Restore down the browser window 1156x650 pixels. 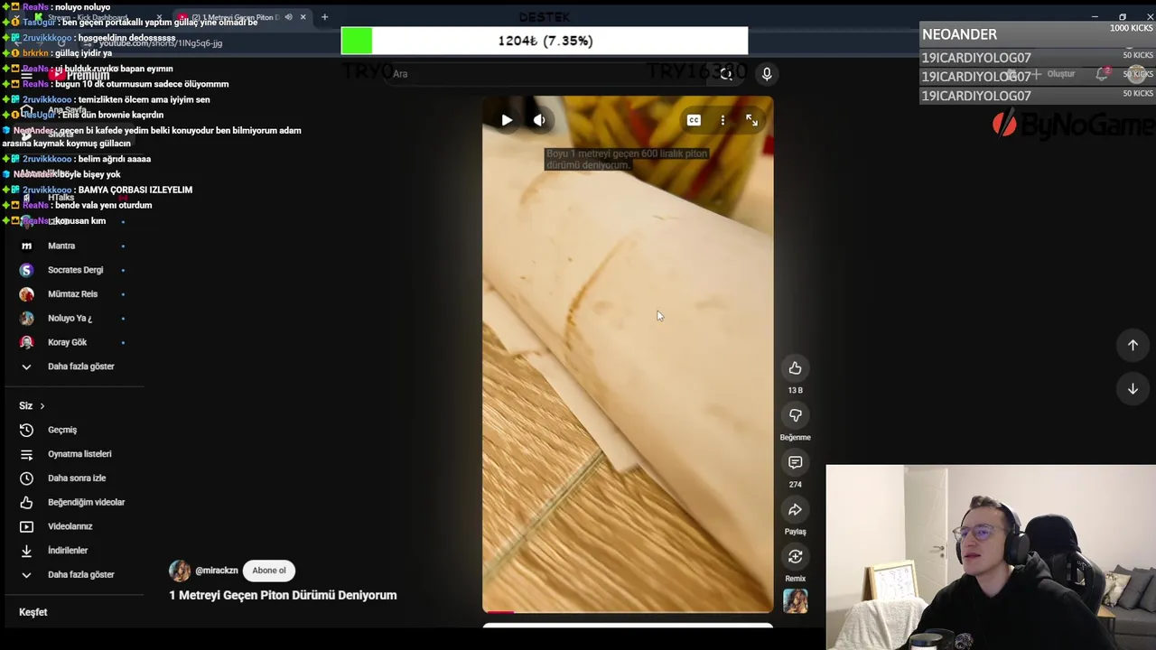[1123, 17]
